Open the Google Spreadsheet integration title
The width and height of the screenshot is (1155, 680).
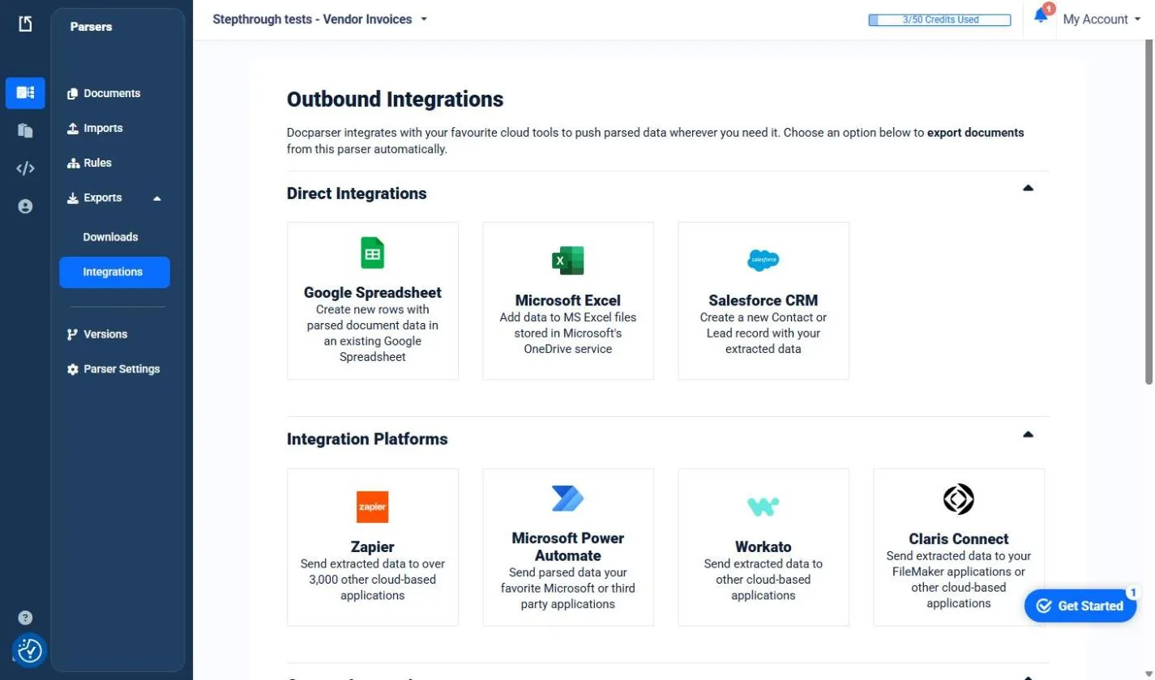coord(373,292)
